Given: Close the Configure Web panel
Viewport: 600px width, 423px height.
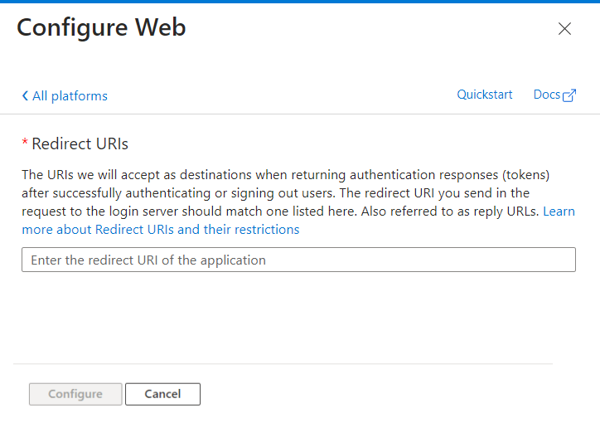Looking at the screenshot, I should pyautogui.click(x=564, y=29).
